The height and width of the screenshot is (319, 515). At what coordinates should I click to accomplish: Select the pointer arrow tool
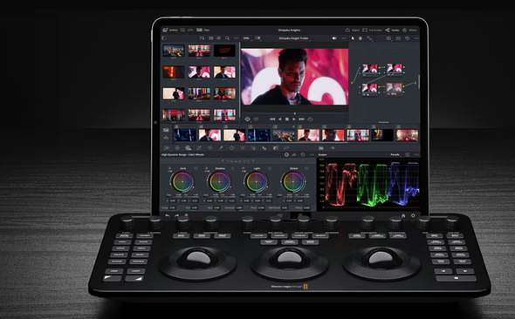click(x=353, y=38)
